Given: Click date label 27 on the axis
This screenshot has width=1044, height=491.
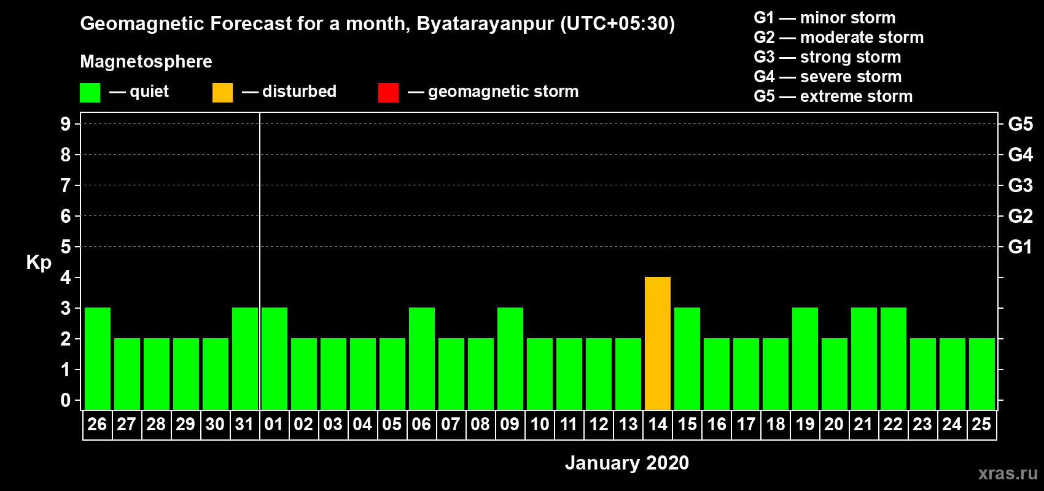Looking at the screenshot, I should pos(127,424).
